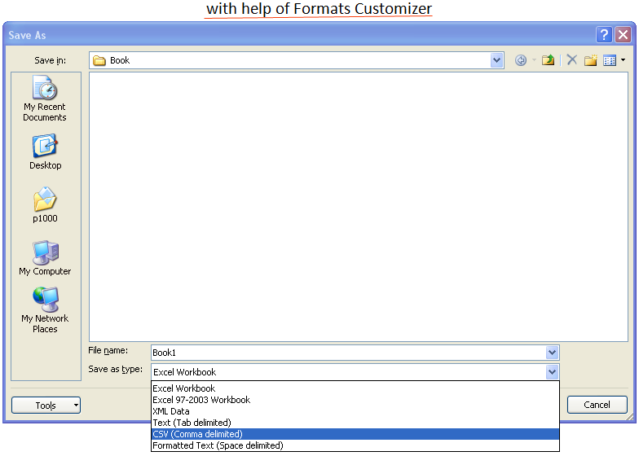Open the p1000 user folder

click(45, 205)
